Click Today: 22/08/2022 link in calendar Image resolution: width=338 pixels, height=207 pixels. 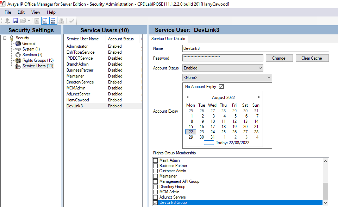[x=232, y=143]
